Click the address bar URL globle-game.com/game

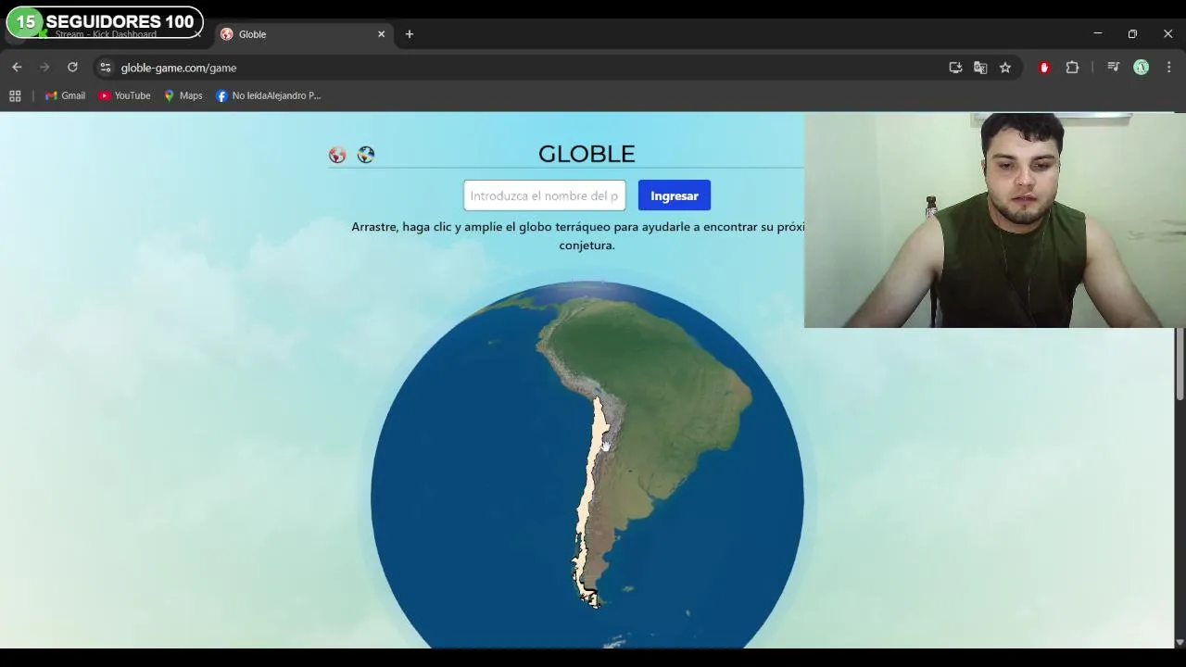point(179,68)
